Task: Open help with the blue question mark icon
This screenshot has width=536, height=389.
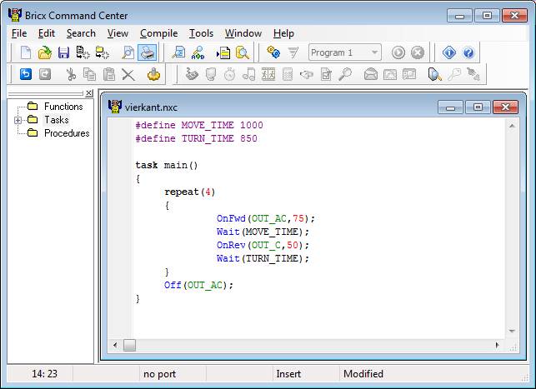Action: (x=468, y=52)
